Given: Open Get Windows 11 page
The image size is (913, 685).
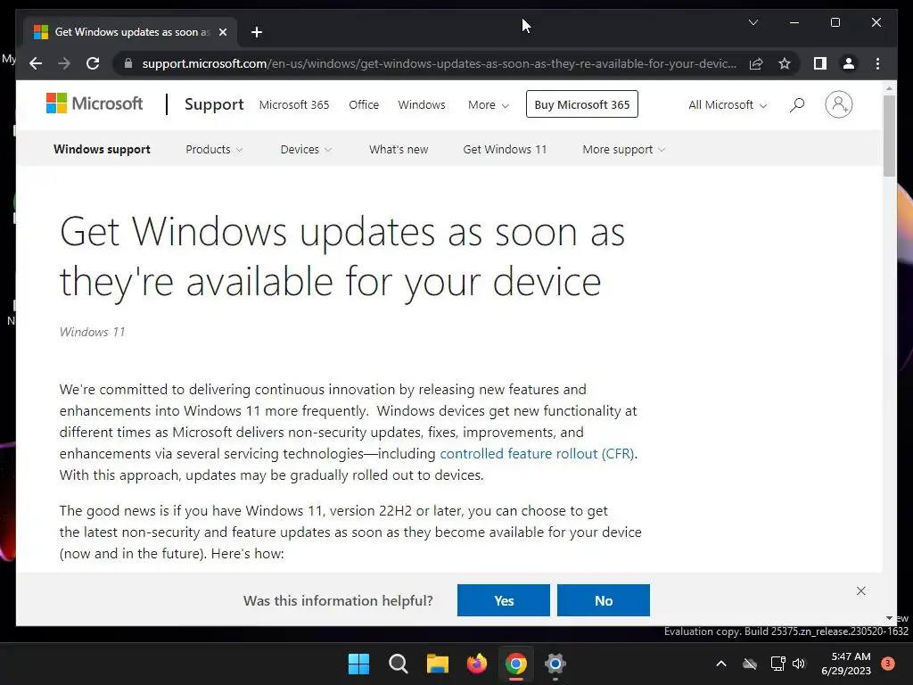Looking at the screenshot, I should (x=505, y=149).
